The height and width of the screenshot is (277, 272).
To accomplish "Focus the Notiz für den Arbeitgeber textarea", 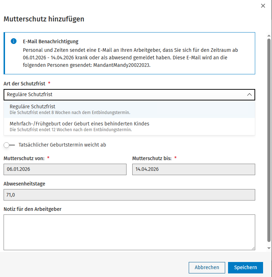I will click(x=129, y=232).
